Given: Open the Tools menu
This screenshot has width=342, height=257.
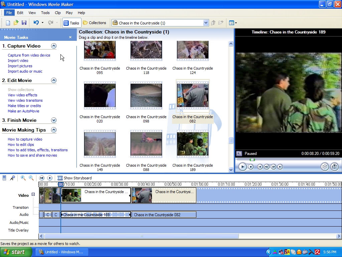Looking at the screenshot, I should click(x=45, y=13).
